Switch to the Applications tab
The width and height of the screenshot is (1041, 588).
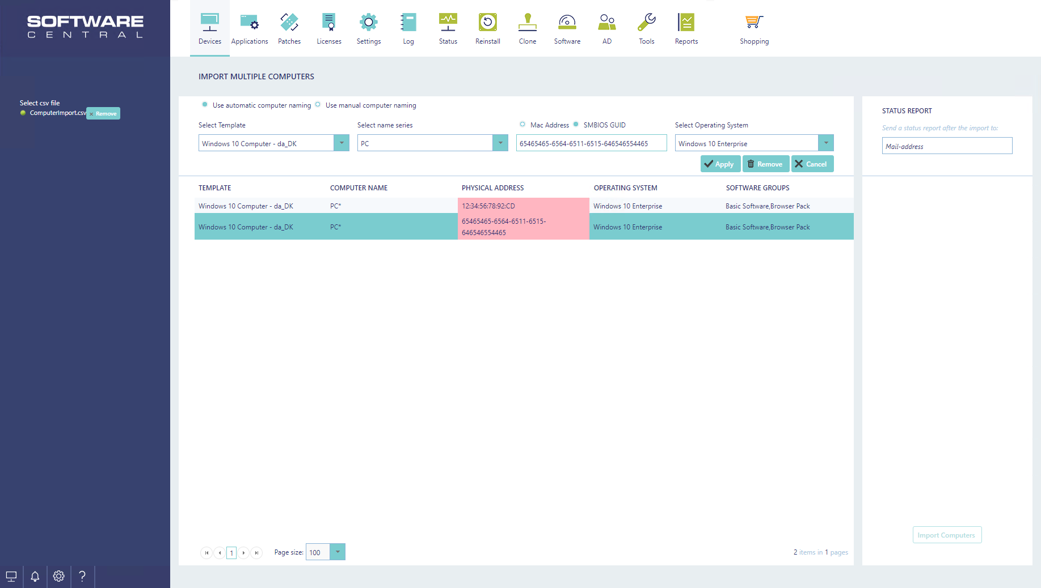250,28
